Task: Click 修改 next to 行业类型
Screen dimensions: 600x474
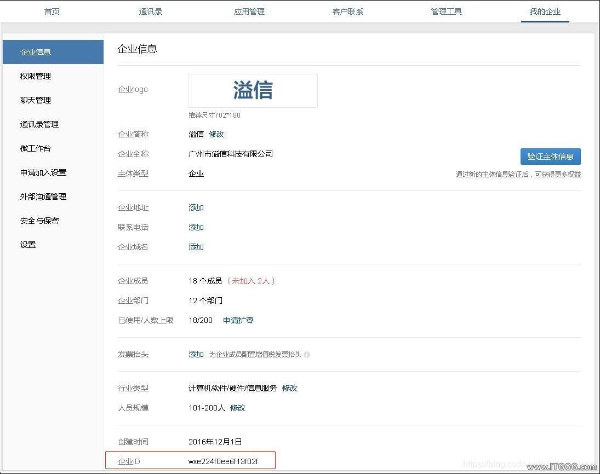Action: (290, 389)
